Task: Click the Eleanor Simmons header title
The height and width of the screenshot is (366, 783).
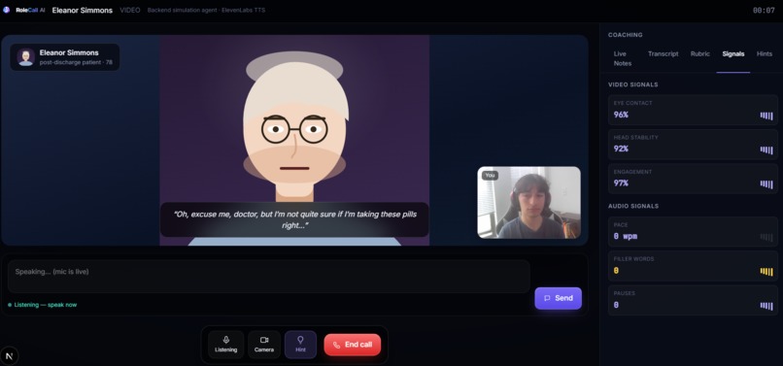Action: pyautogui.click(x=83, y=10)
